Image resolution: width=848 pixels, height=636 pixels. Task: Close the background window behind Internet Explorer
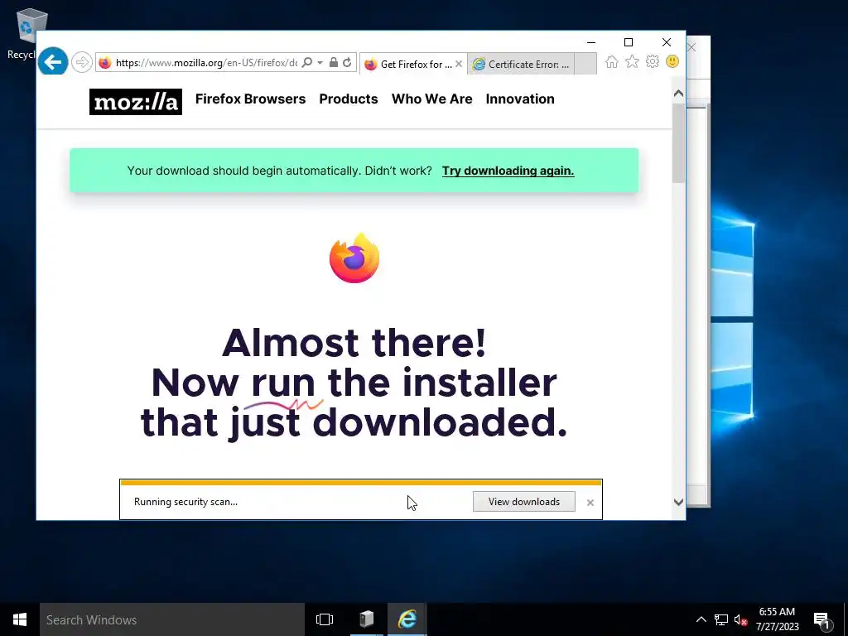[x=691, y=47]
